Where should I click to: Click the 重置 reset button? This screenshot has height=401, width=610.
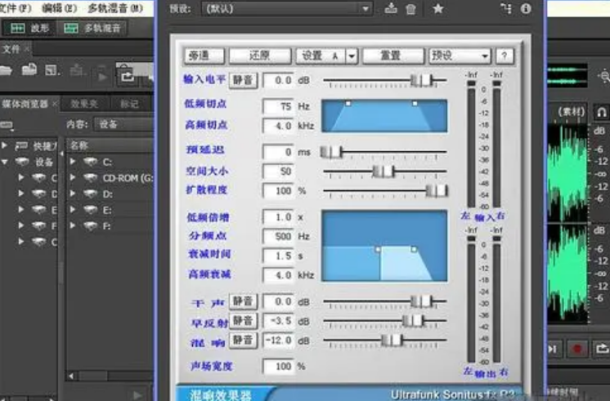(393, 56)
